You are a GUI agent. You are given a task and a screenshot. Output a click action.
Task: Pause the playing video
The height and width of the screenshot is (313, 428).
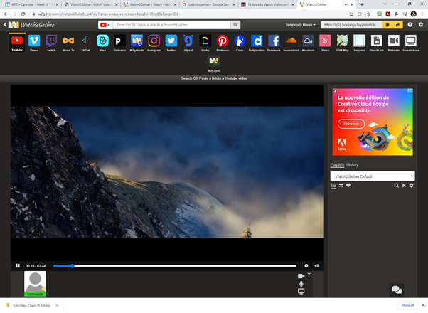18,266
